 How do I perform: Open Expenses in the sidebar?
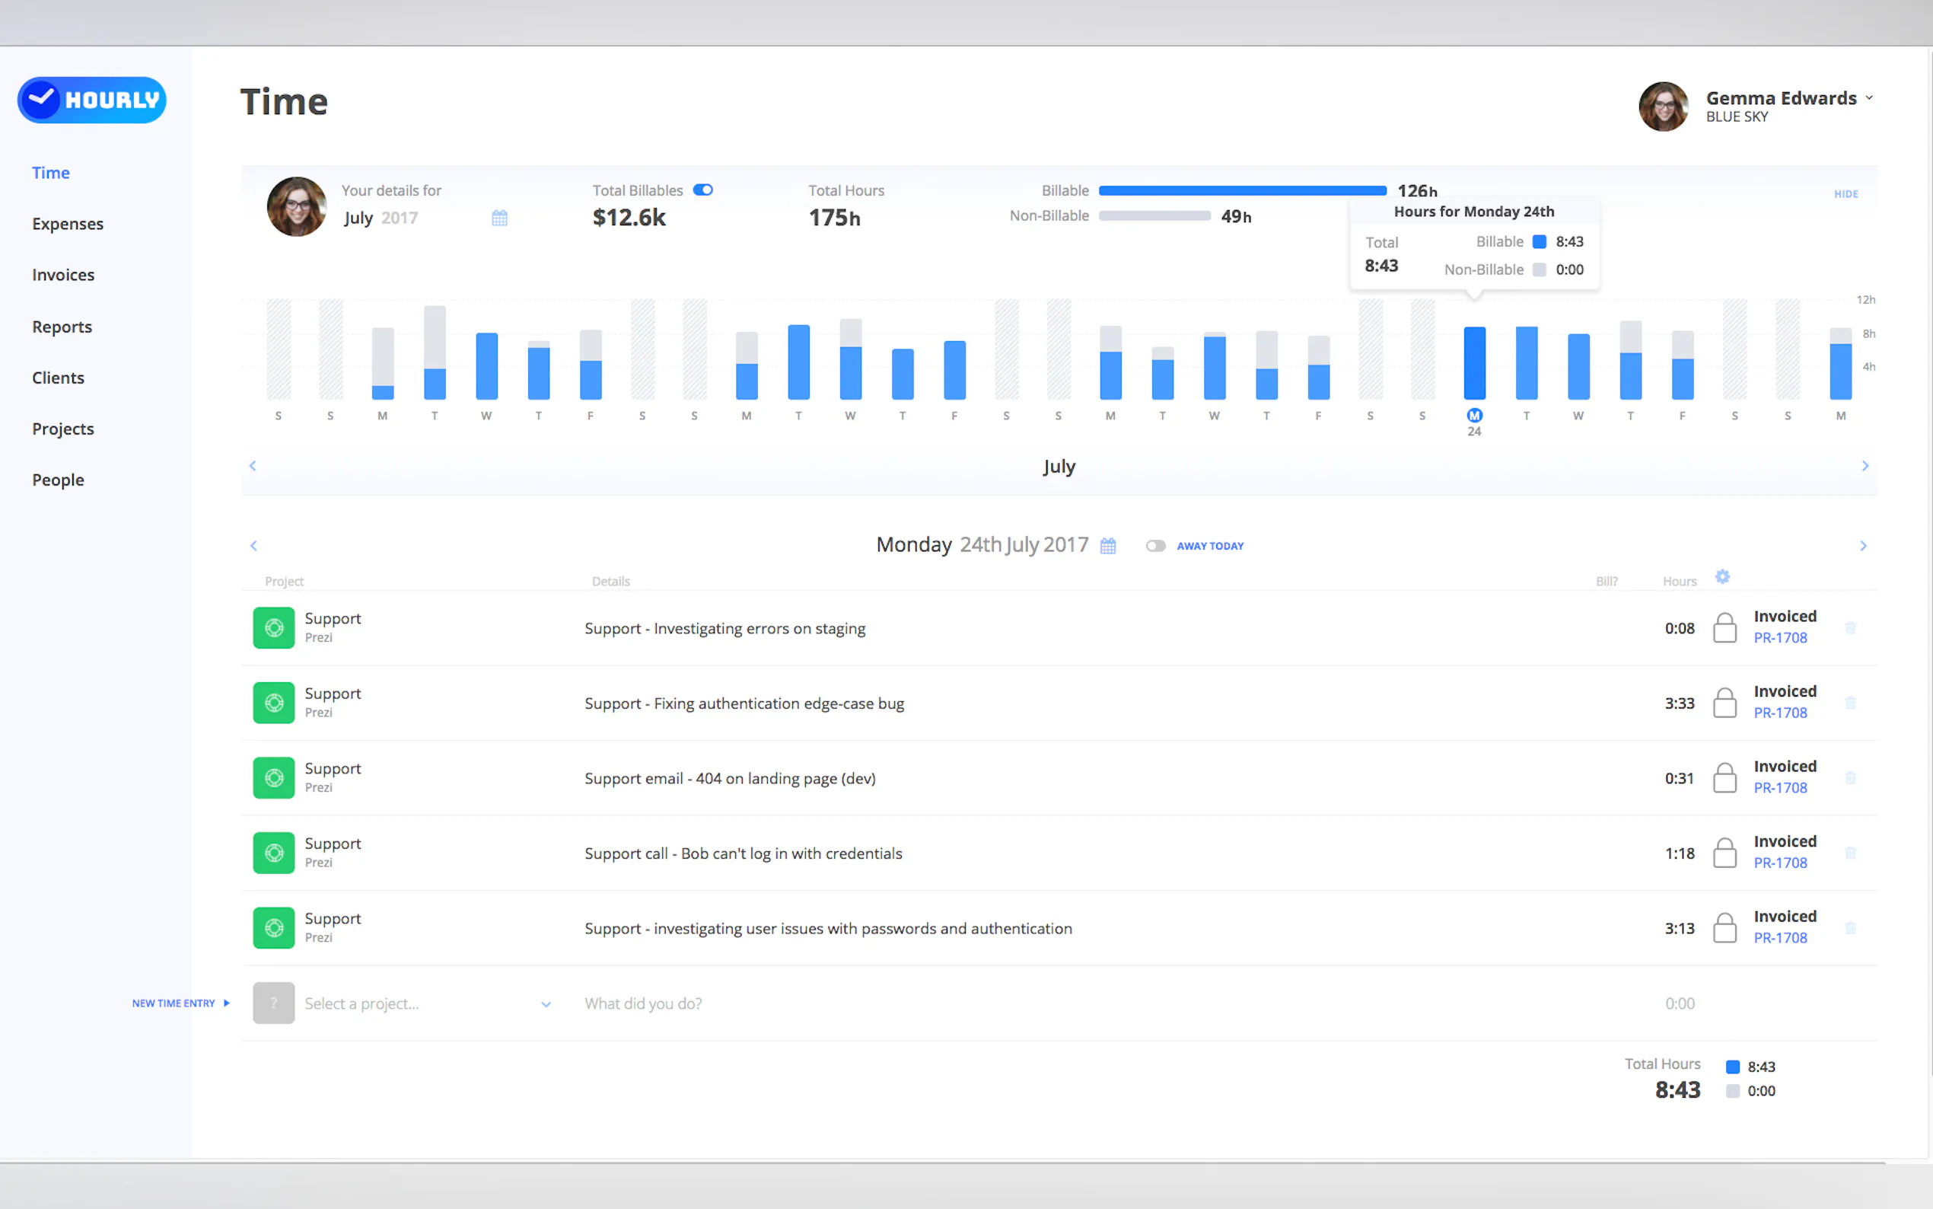(67, 224)
